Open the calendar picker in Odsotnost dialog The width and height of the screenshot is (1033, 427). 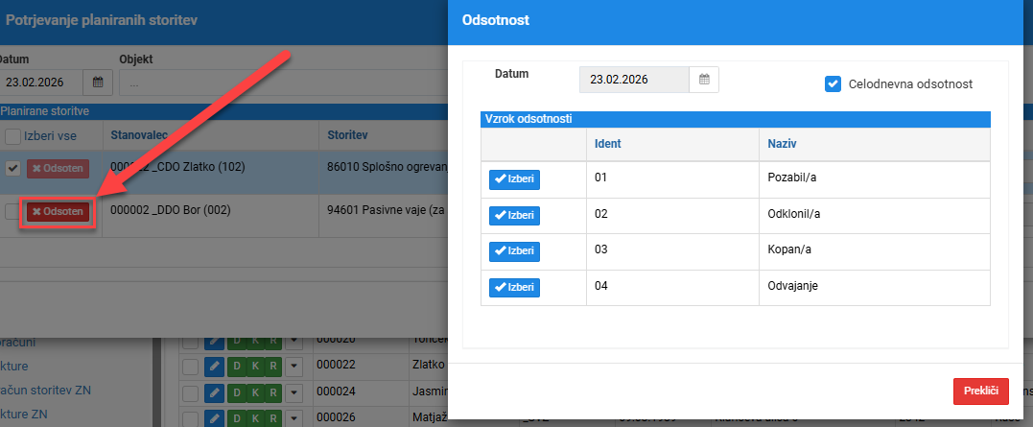pos(704,80)
